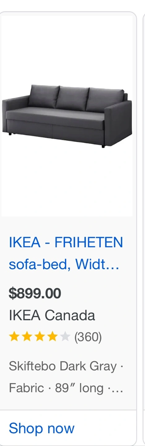Click the sofa's left back cushion
Viewport: 145px width, 446px height.
pos(44,95)
